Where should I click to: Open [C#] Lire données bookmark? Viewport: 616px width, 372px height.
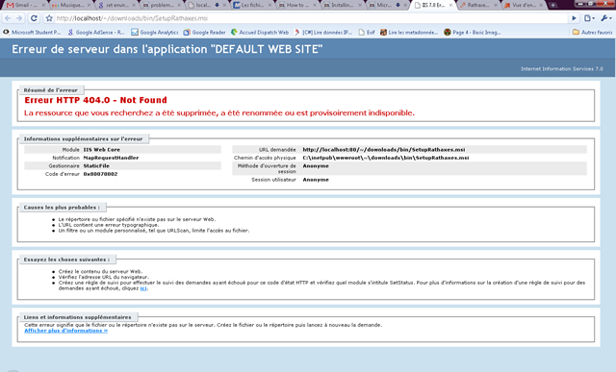(323, 32)
